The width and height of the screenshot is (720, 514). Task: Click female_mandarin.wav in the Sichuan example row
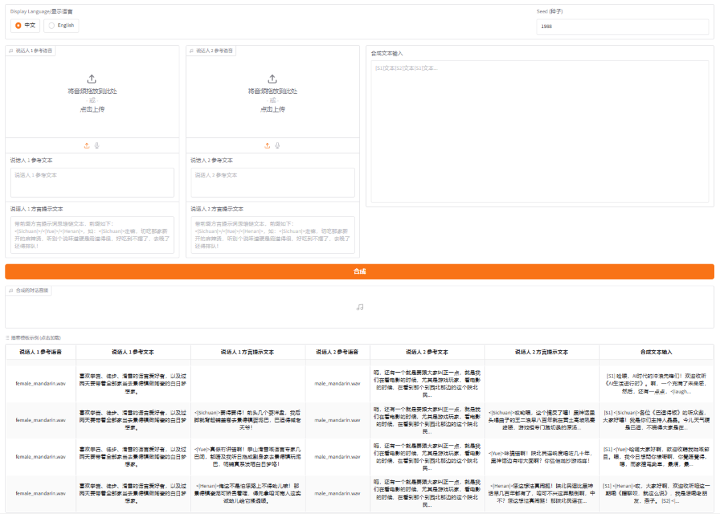tap(41, 420)
